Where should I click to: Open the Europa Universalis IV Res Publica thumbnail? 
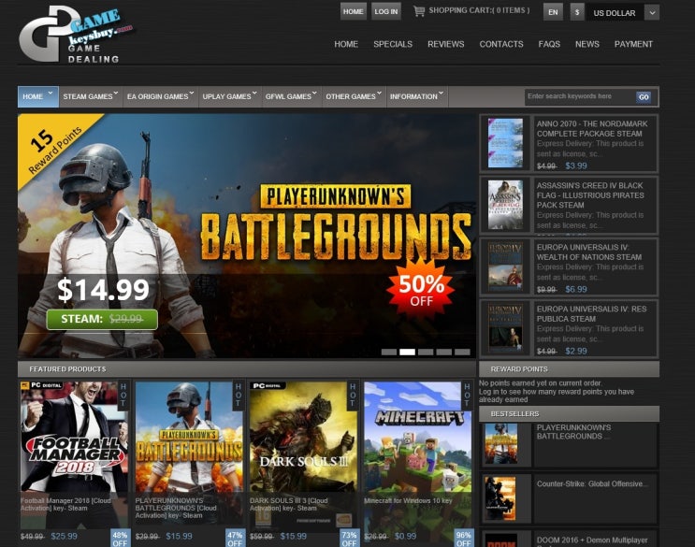point(505,328)
